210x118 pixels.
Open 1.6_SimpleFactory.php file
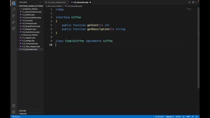(x=31, y=26)
